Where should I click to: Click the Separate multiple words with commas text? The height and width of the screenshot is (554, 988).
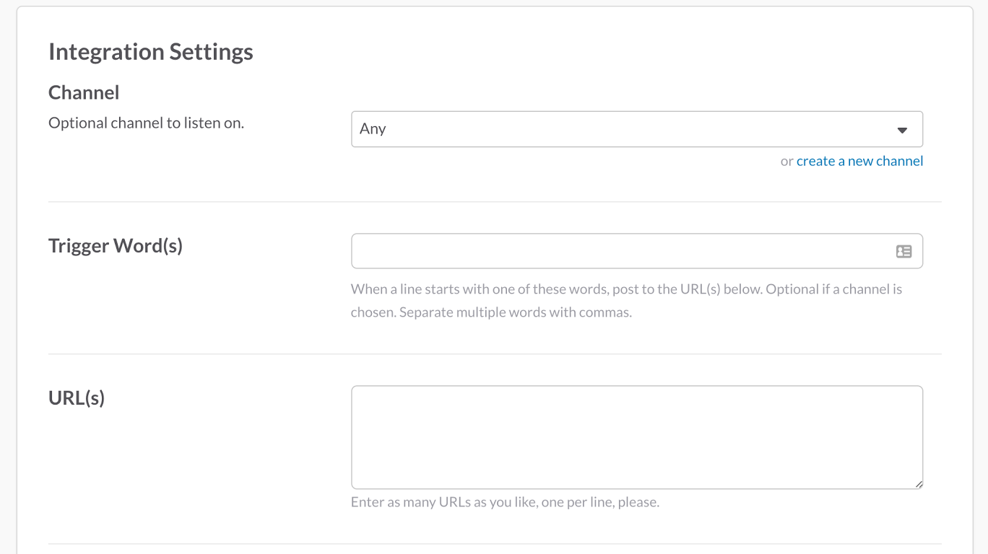(515, 313)
